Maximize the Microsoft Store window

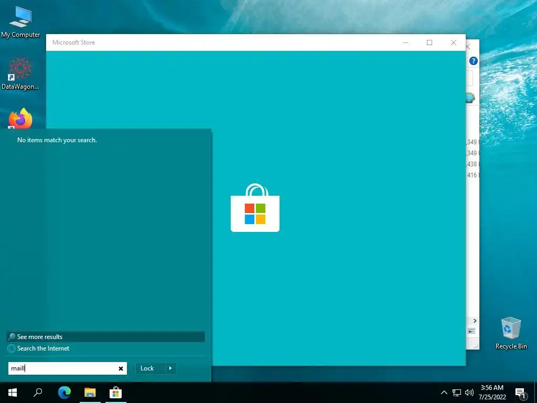click(429, 43)
